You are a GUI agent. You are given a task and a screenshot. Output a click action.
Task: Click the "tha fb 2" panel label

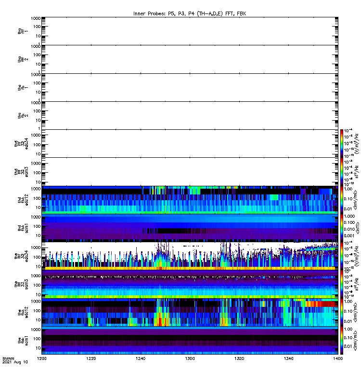23,116
